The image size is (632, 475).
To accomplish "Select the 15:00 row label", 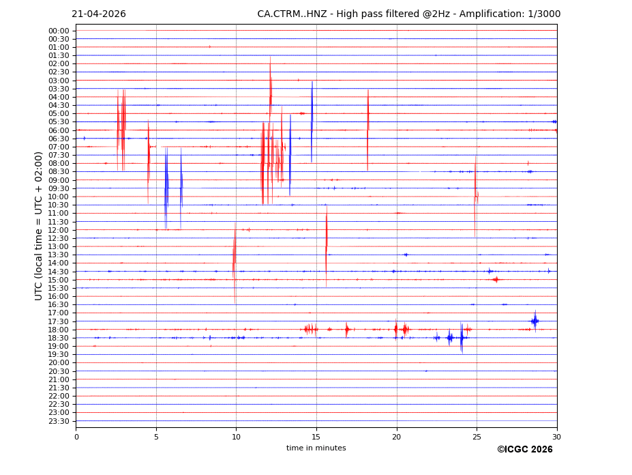I will pos(59,280).
